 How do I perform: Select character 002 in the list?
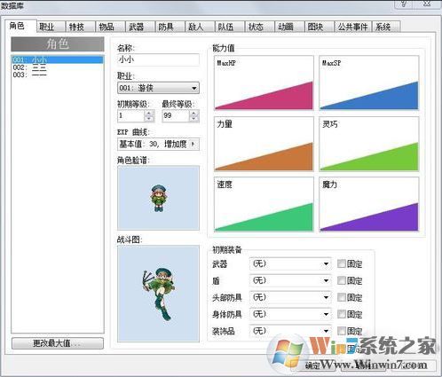(58, 67)
